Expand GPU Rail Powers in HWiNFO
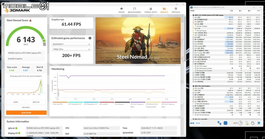Viewport: 265px width, 139px height. 193,31
